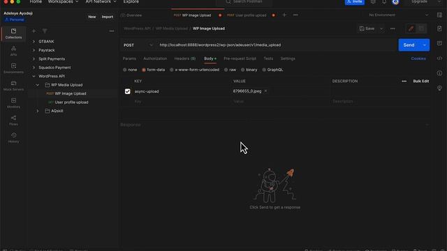Open the settings gear in header
Screen dimensions: 447x251
point(373,2)
